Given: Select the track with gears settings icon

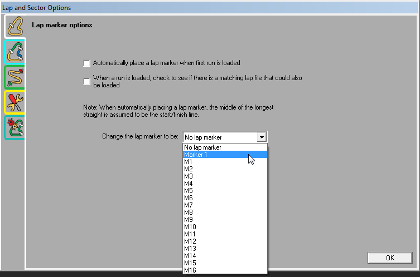Looking at the screenshot, I should tap(15, 127).
